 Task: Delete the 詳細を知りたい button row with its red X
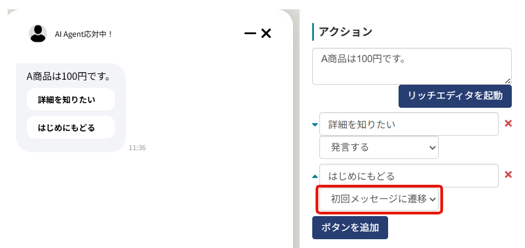(x=508, y=124)
